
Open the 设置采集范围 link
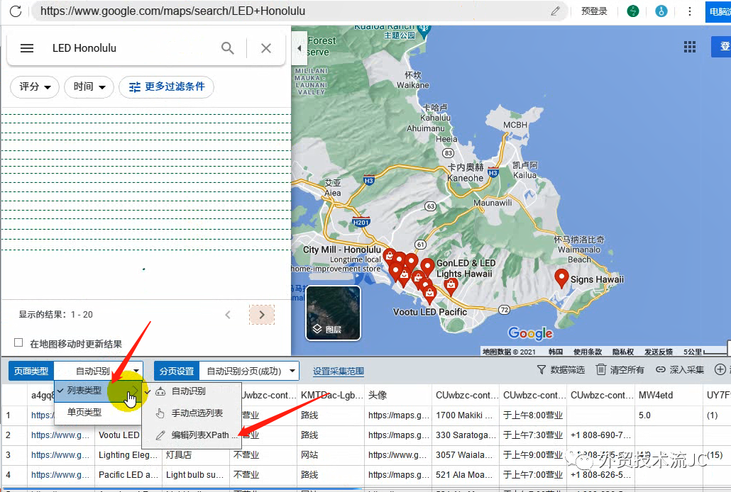(338, 371)
